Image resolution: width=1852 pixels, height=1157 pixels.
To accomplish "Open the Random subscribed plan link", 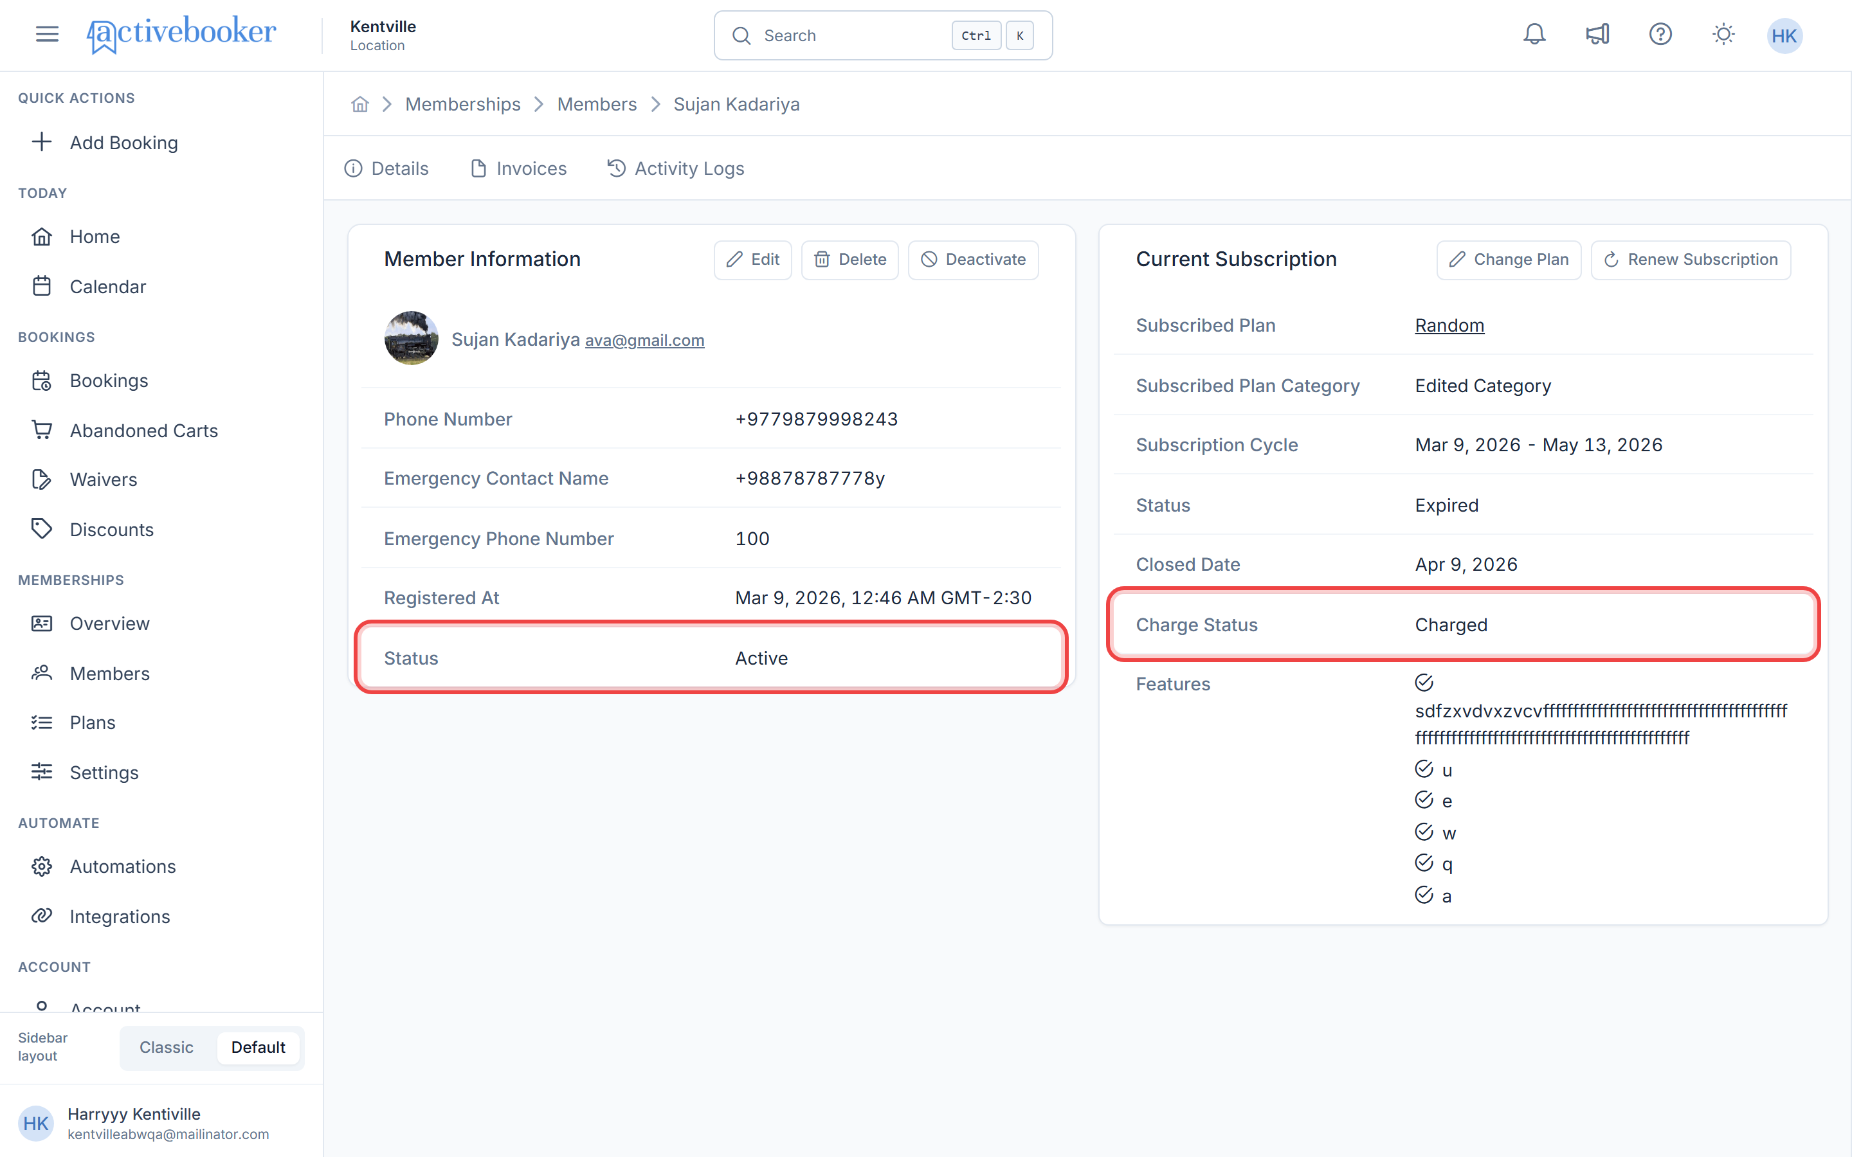I will tap(1449, 325).
